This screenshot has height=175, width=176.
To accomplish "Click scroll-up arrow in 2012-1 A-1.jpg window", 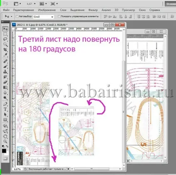I will pyautogui.click(x=124, y=30).
